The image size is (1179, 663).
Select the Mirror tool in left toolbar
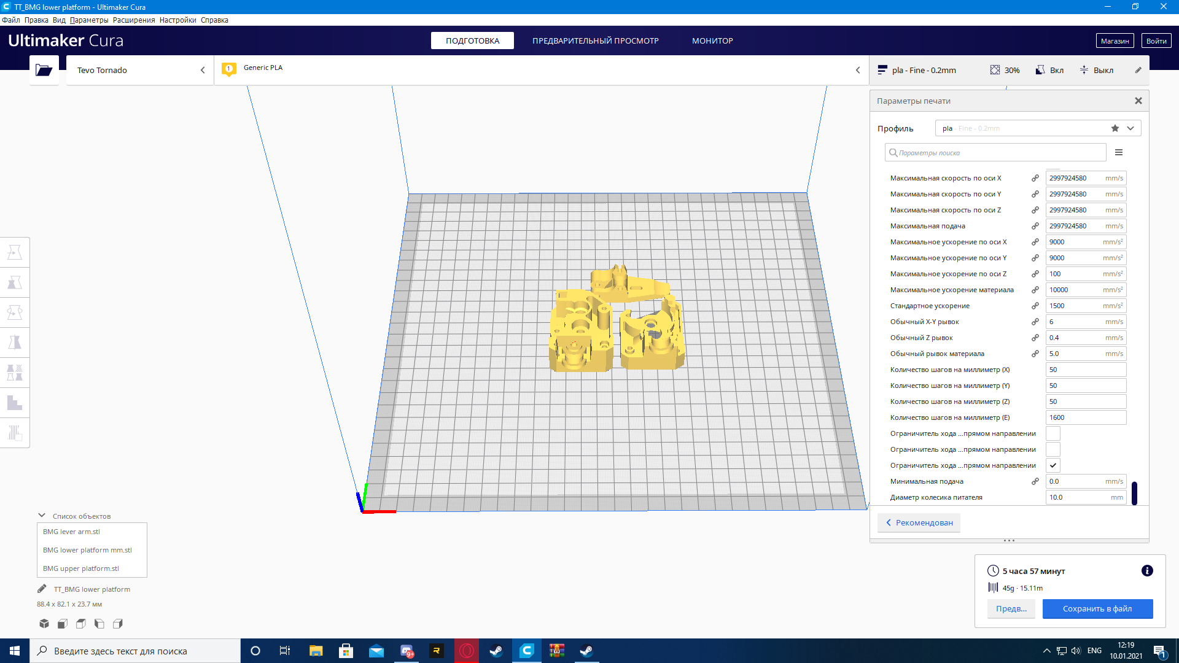click(x=15, y=343)
